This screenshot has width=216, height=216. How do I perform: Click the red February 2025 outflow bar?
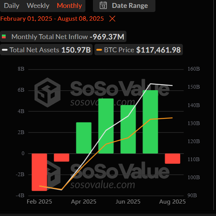tap(40, 172)
